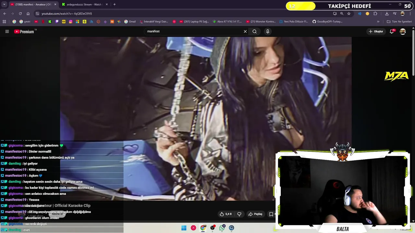Open the Monster Kontro... bookmark
Screen dimensions: 415x233
(x=261, y=22)
